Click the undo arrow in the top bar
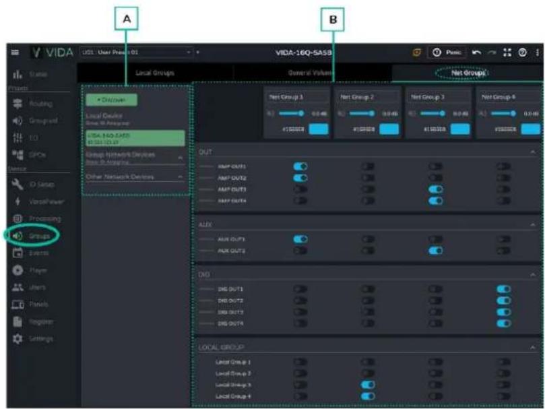 [476, 53]
